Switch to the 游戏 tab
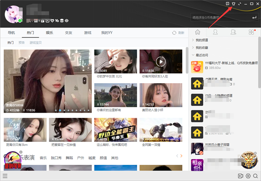The width and height of the screenshot is (261, 181). (x=87, y=33)
